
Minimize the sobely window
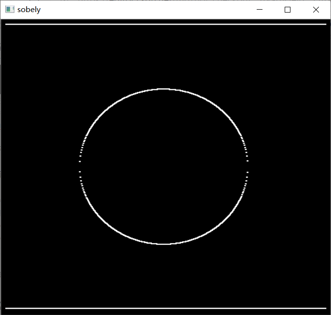point(260,10)
